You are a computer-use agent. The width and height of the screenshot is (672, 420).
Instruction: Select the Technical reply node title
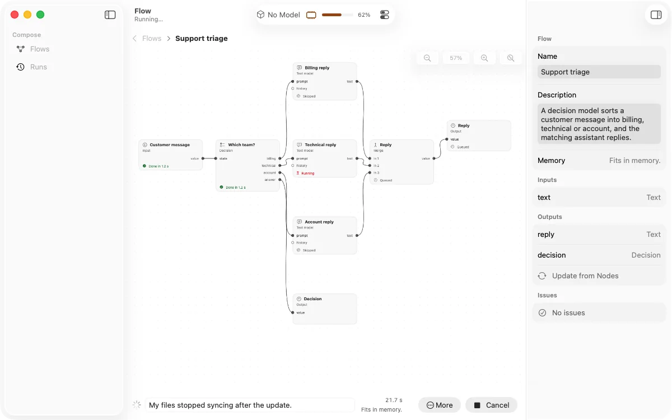point(320,145)
